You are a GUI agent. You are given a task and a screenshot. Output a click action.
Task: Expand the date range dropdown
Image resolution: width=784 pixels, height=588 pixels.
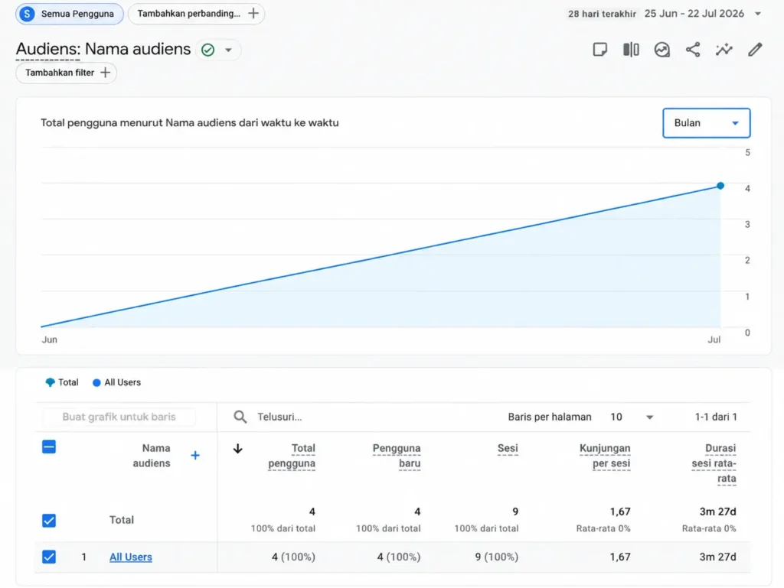pos(758,14)
